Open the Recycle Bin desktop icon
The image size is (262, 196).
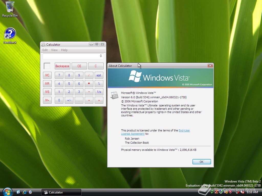10,9
